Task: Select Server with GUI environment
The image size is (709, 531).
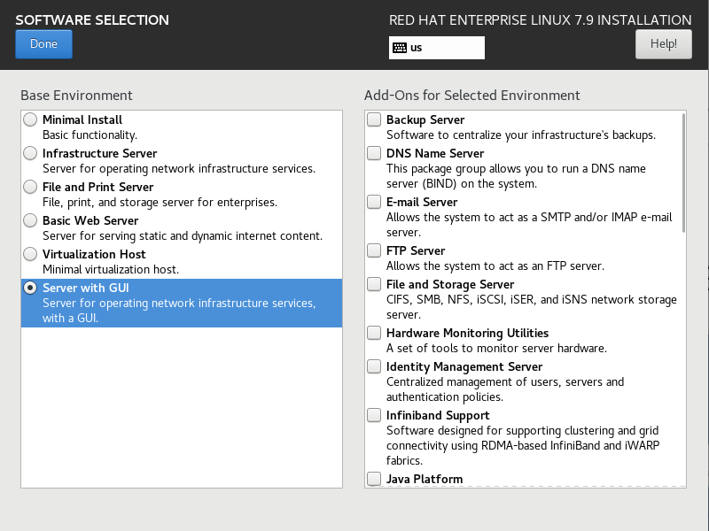Action: coord(31,288)
